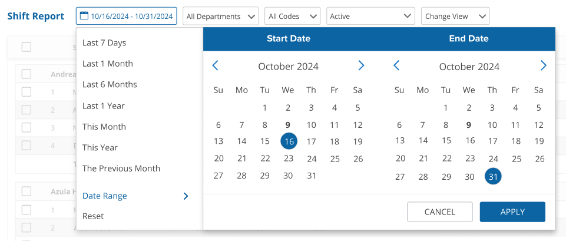Select 31 in the Start Date calendar
The width and height of the screenshot is (566, 241).
(312, 176)
